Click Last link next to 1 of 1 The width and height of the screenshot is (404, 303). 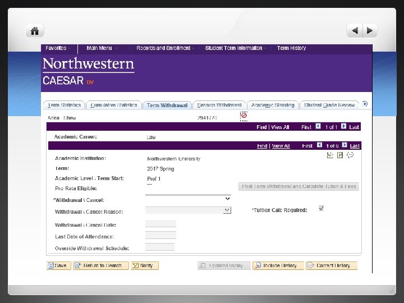coord(354,127)
